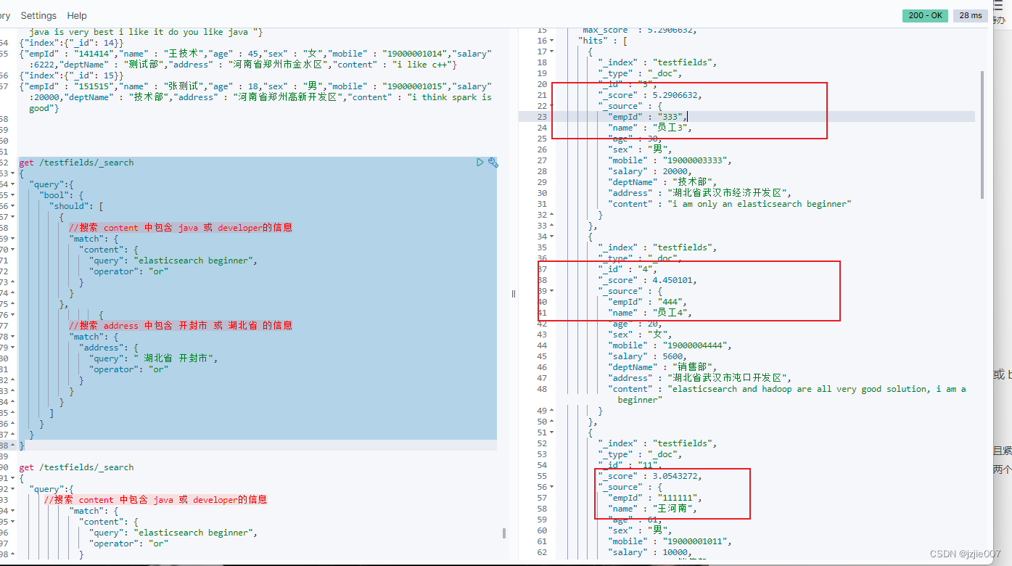Click the "name" : "员工3" output line
This screenshot has width=1012, height=566.
[x=649, y=128]
